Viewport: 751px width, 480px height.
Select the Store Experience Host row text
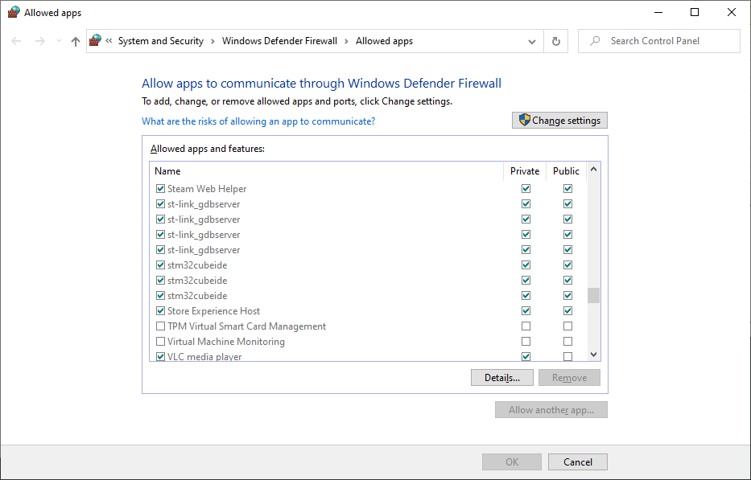coord(213,311)
